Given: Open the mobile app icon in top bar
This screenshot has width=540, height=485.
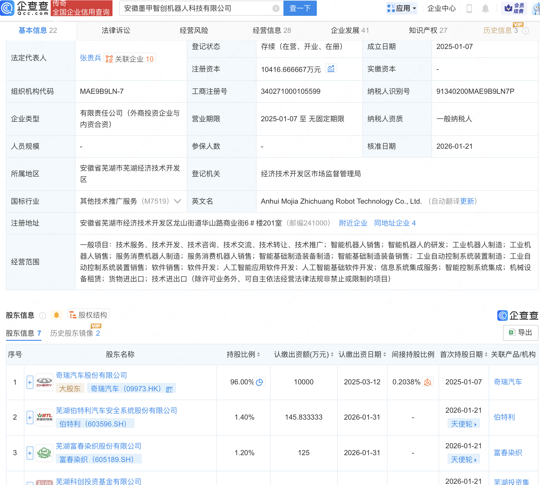Looking at the screenshot, I should click(469, 8).
